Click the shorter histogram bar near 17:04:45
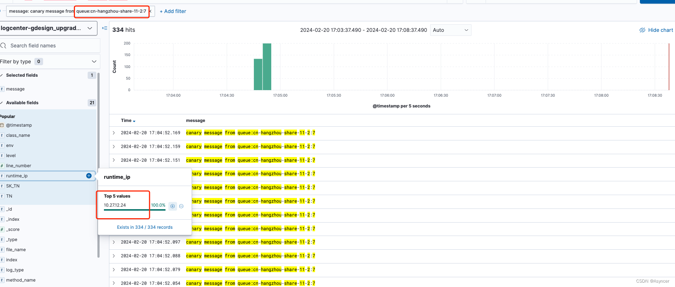675x287 pixels. pos(258,75)
